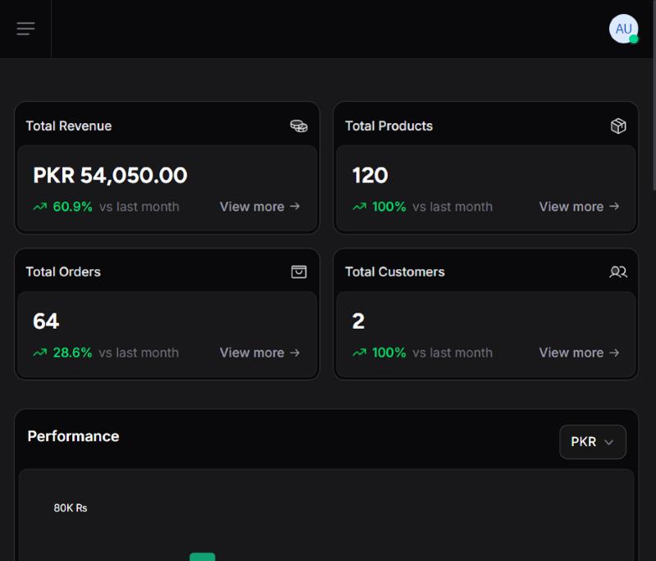
Task: Click the trend-up icon beside 60.9%
Action: [40, 207]
